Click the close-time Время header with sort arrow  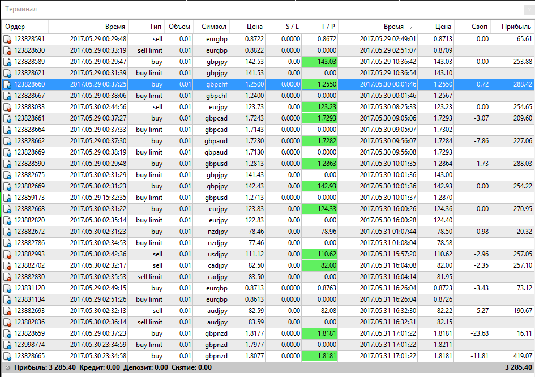click(378, 27)
